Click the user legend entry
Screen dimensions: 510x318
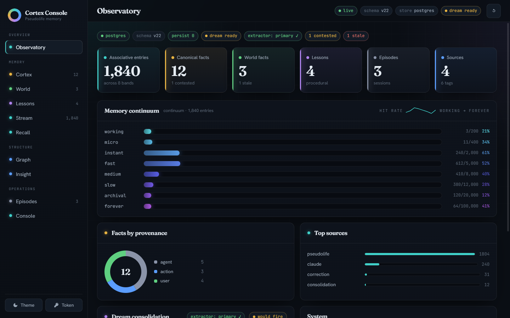(x=179, y=281)
